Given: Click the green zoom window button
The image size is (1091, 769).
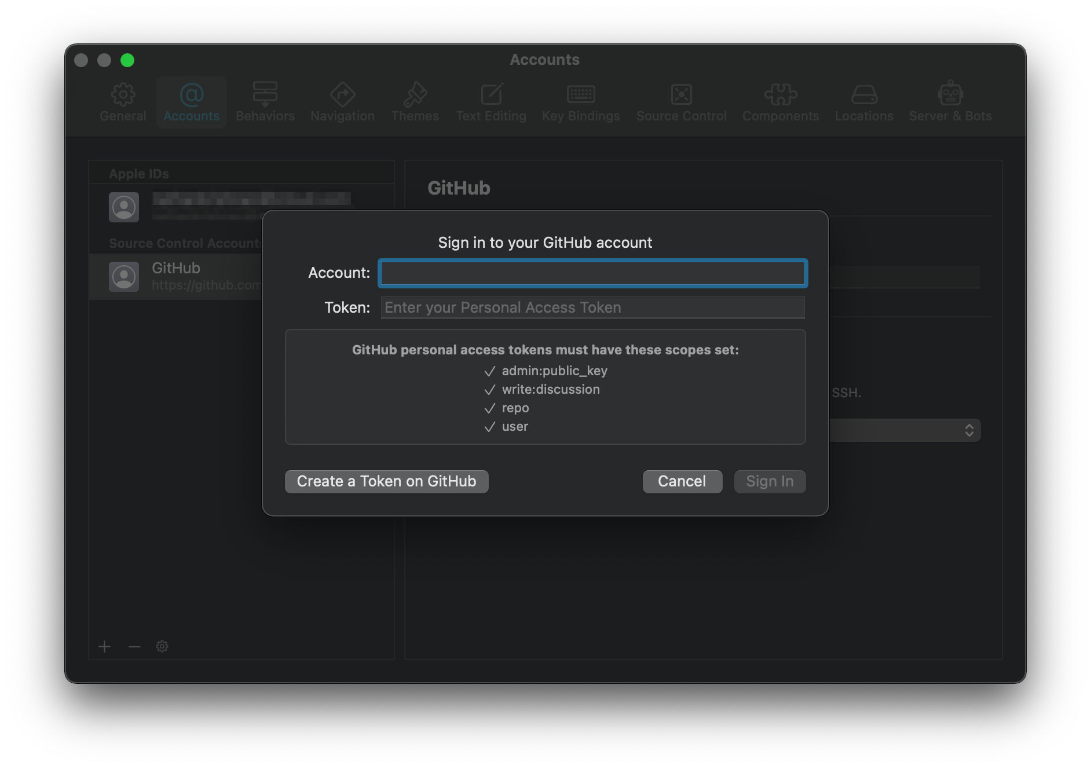Looking at the screenshot, I should [x=127, y=60].
